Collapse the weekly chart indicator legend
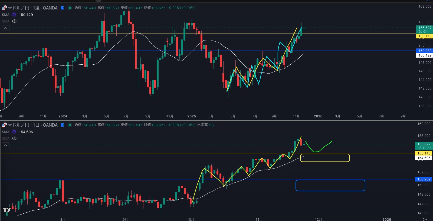 (x=5, y=28)
